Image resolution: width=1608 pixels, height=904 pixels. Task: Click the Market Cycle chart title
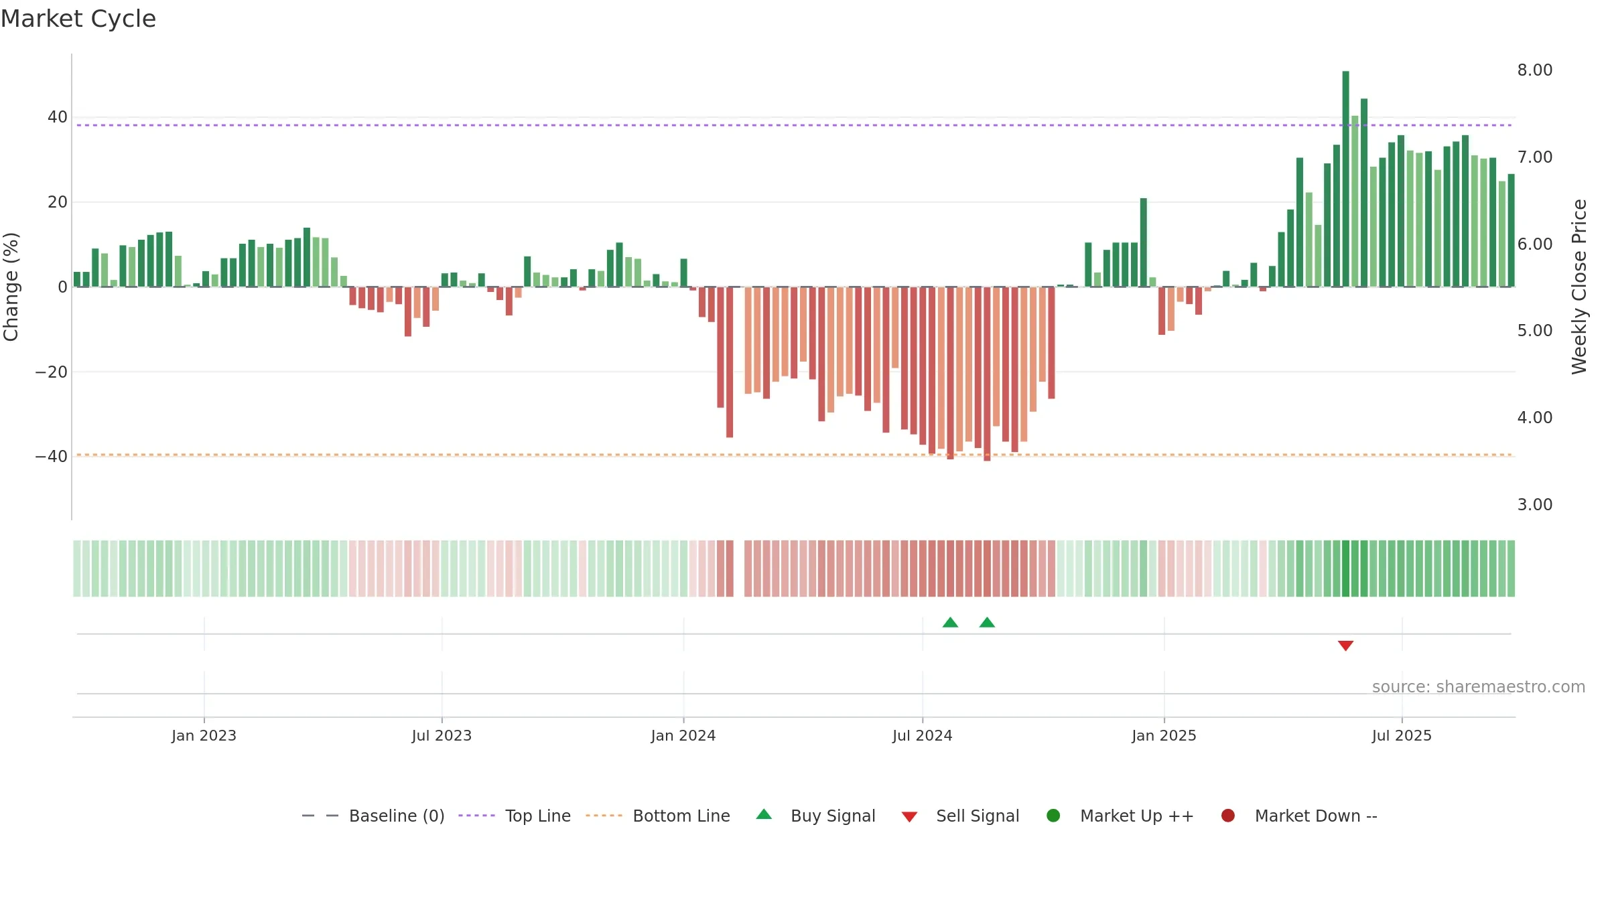(78, 19)
